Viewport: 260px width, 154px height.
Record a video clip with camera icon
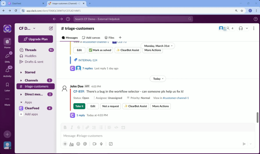tap(94, 144)
